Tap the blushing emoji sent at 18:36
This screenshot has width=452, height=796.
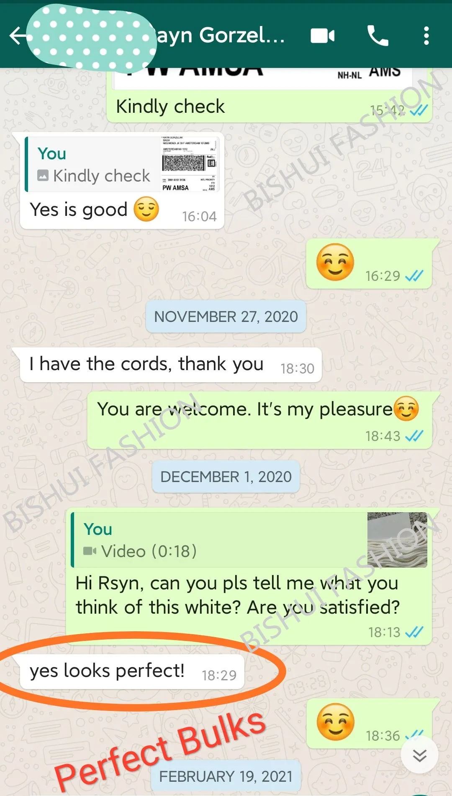pos(336,722)
